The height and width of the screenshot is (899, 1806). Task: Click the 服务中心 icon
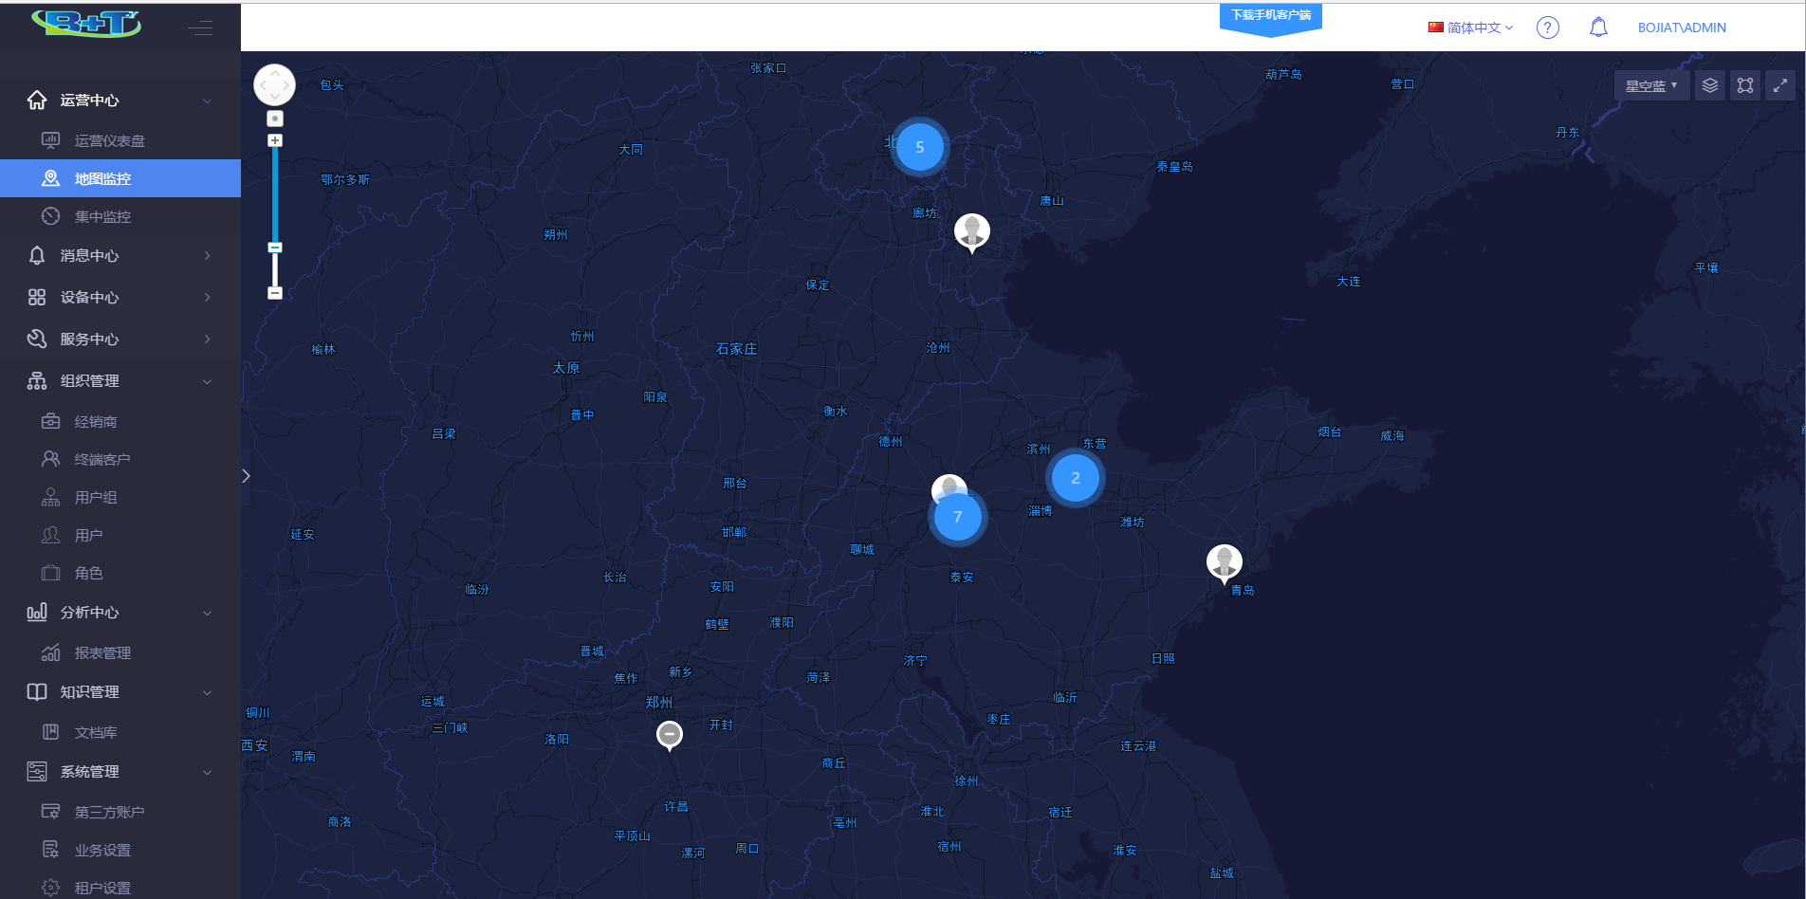pyautogui.click(x=37, y=339)
